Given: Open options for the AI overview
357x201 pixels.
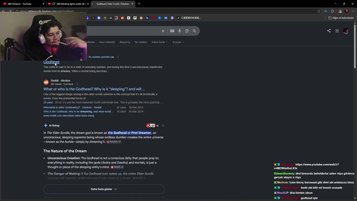Looking at the screenshot, I should tap(163, 126).
